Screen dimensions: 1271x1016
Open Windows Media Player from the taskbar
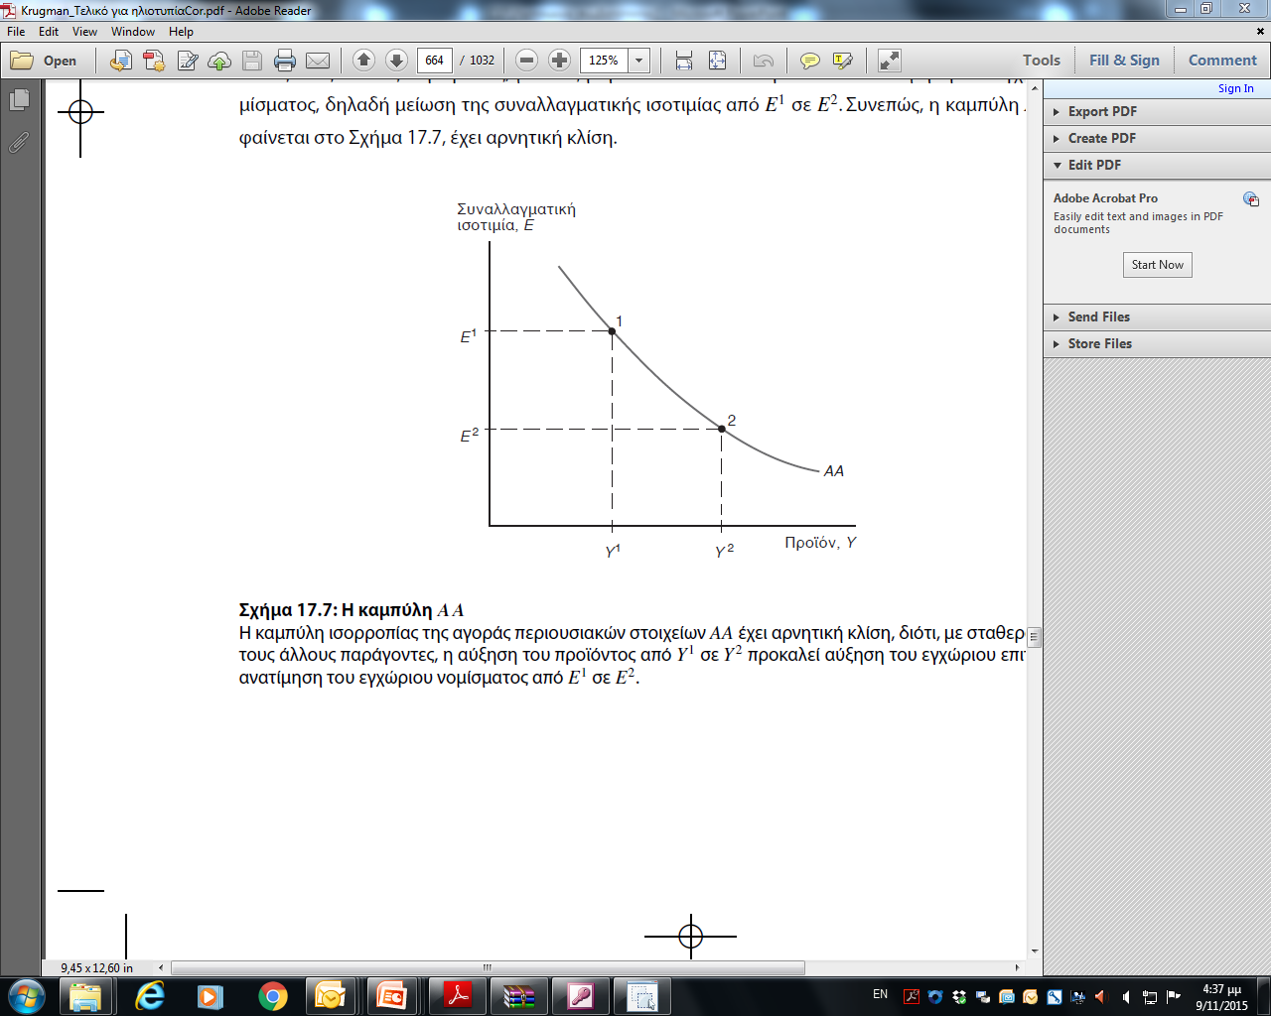pyautogui.click(x=211, y=996)
